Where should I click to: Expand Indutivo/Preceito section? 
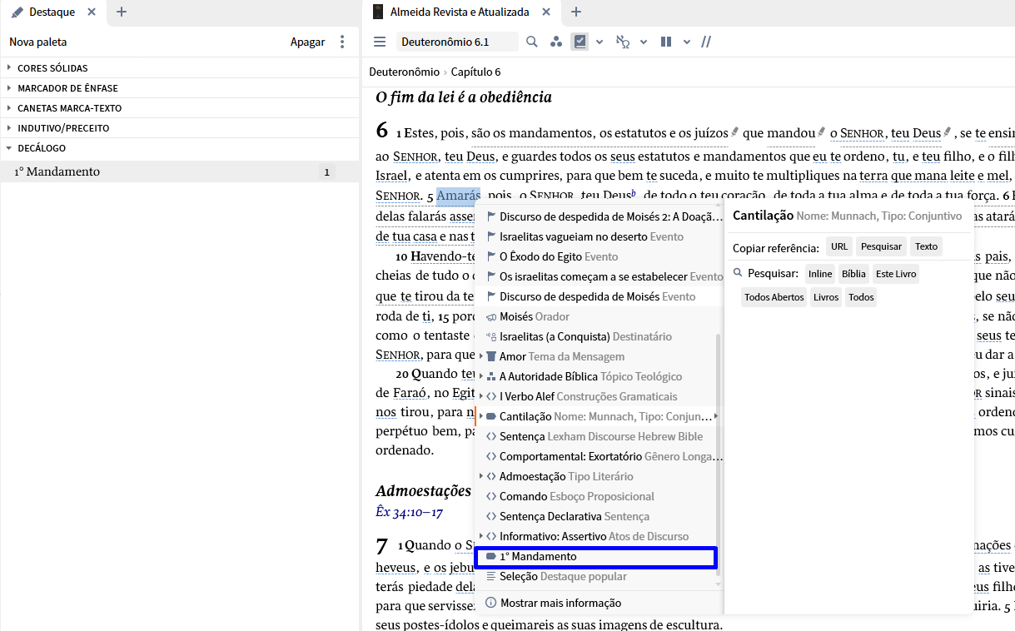point(180,128)
